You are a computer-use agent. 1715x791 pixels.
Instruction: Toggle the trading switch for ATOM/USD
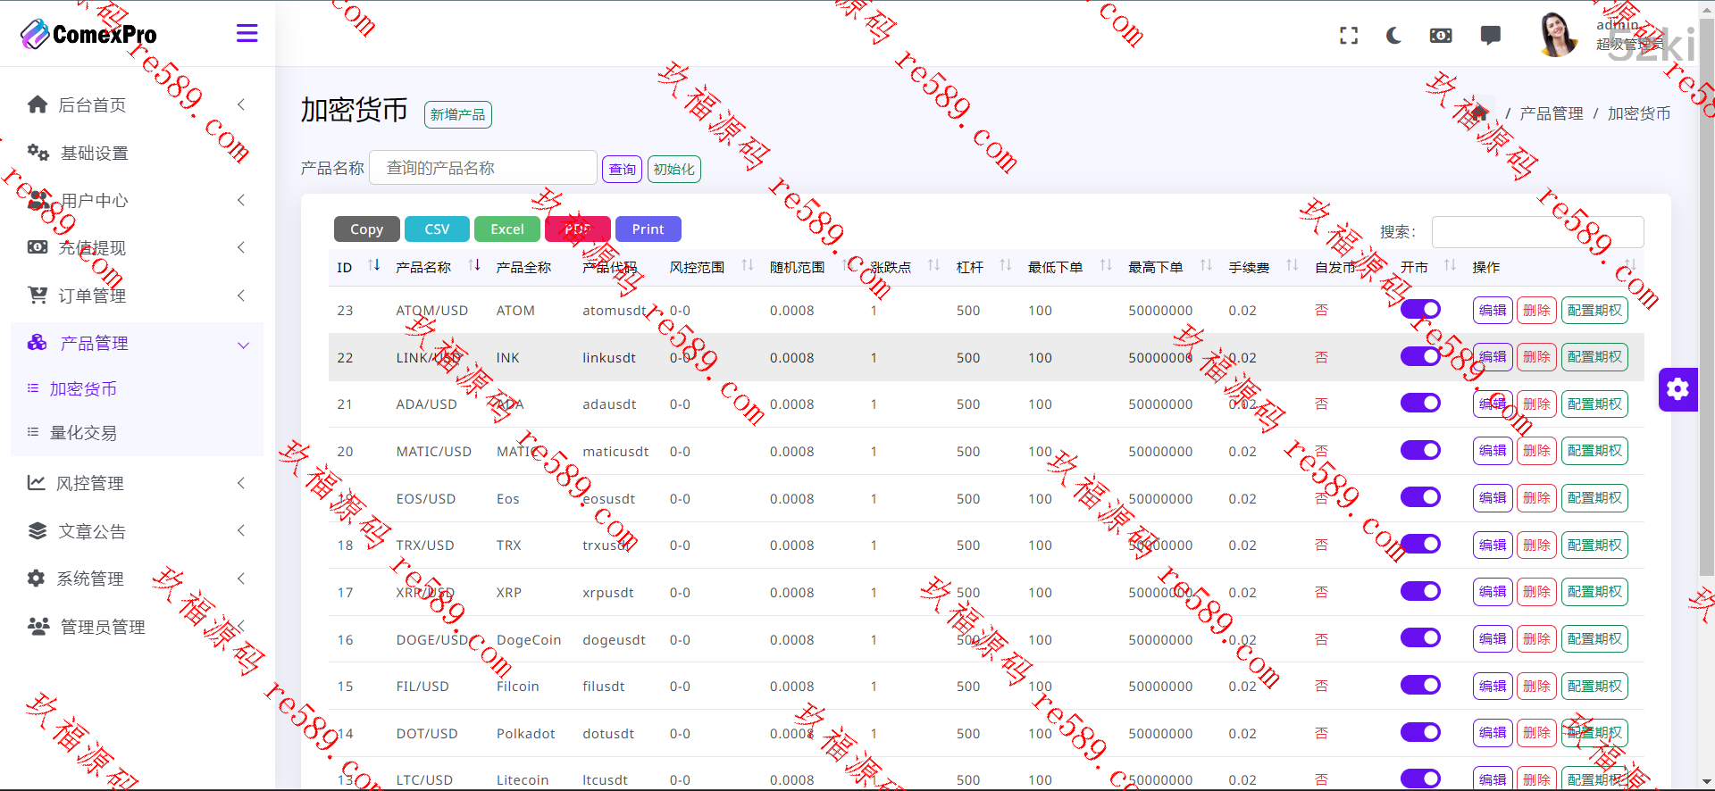1419,310
